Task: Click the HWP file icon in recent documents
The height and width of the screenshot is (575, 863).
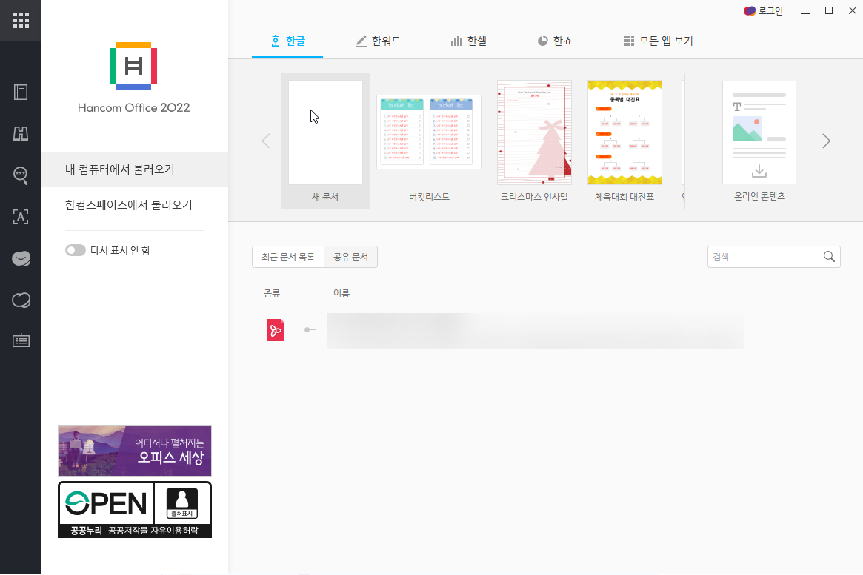Action: point(275,330)
